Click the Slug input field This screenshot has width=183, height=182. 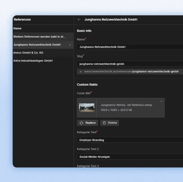point(130,64)
